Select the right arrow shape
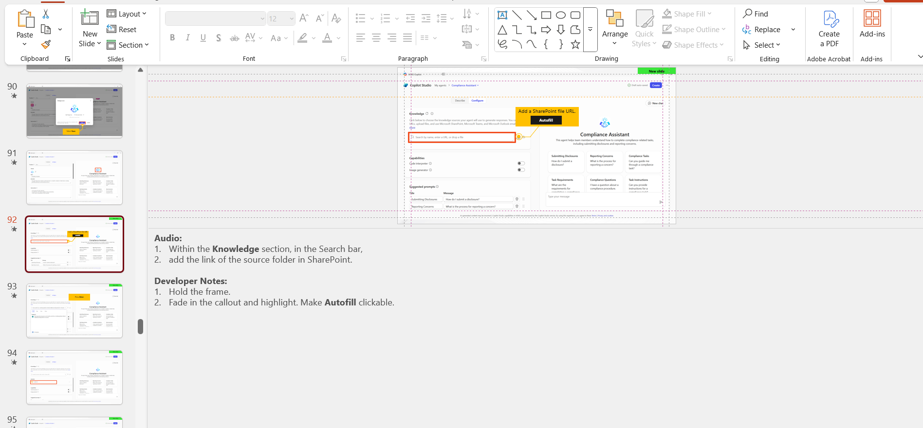 click(546, 30)
